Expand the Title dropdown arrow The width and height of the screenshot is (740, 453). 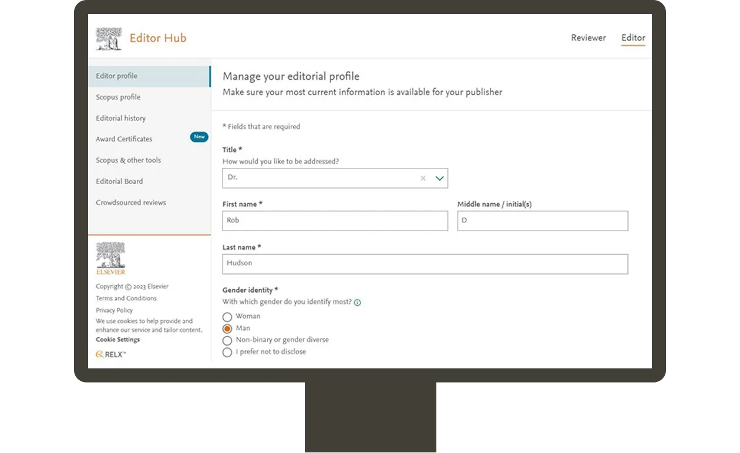point(439,178)
